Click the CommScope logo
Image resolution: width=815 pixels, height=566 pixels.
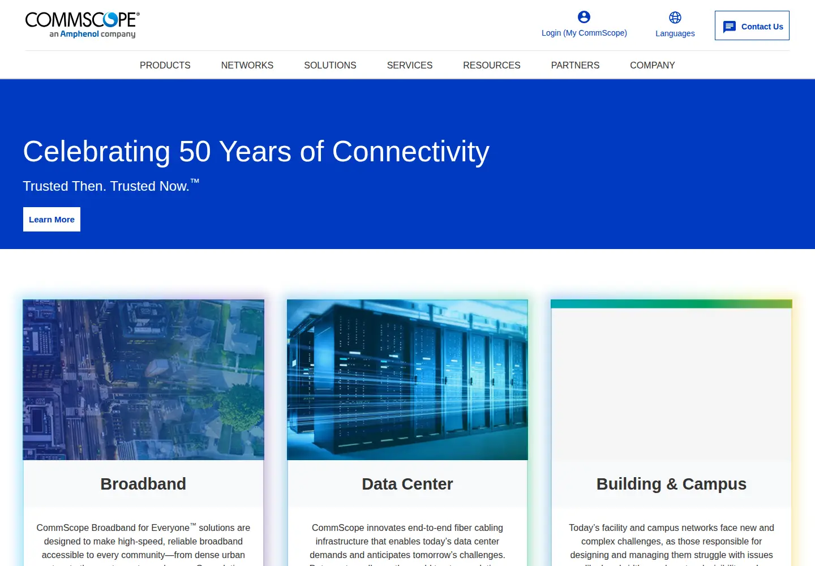[x=83, y=25]
